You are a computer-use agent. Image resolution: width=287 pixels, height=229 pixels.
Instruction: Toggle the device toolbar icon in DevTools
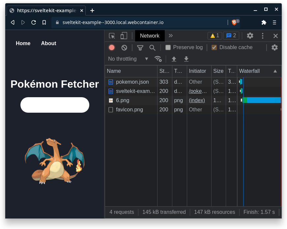[124, 36]
